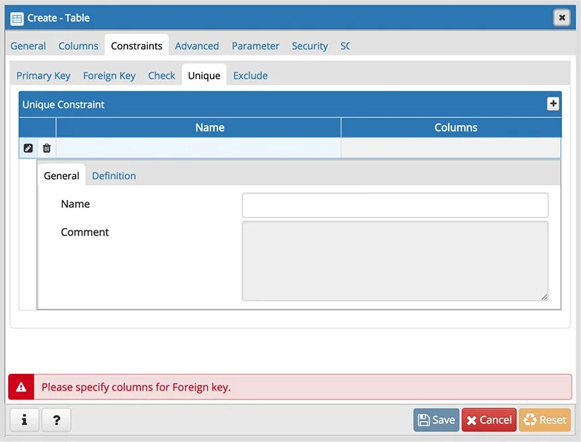The image size is (581, 442).
Task: Click the empty Name cell in constraint row
Action: [198, 148]
